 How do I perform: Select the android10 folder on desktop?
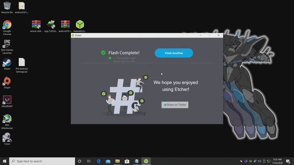pos(22,7)
